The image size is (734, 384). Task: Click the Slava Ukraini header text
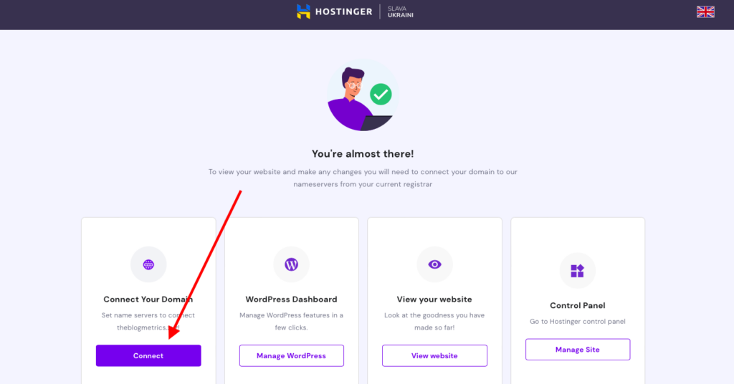400,11
